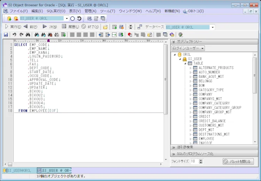Image resolution: width=261 pixels, height=181 pixels.
Task: Open replace with red R binoculars icon
Action: click(x=50, y=35)
